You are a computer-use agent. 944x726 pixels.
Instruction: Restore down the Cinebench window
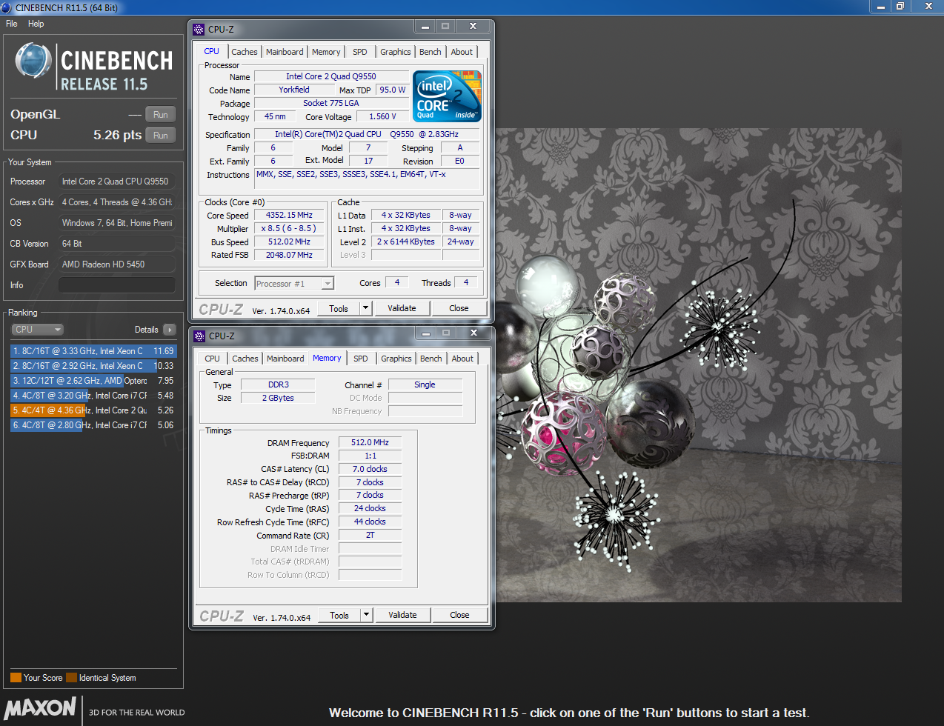[x=900, y=6]
